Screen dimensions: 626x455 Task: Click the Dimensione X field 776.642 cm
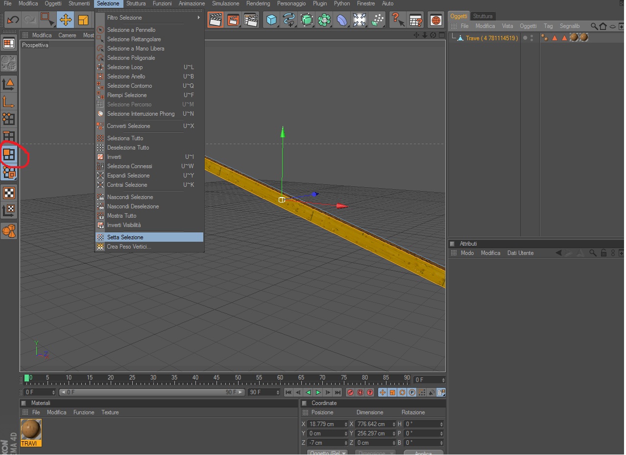[375, 424]
